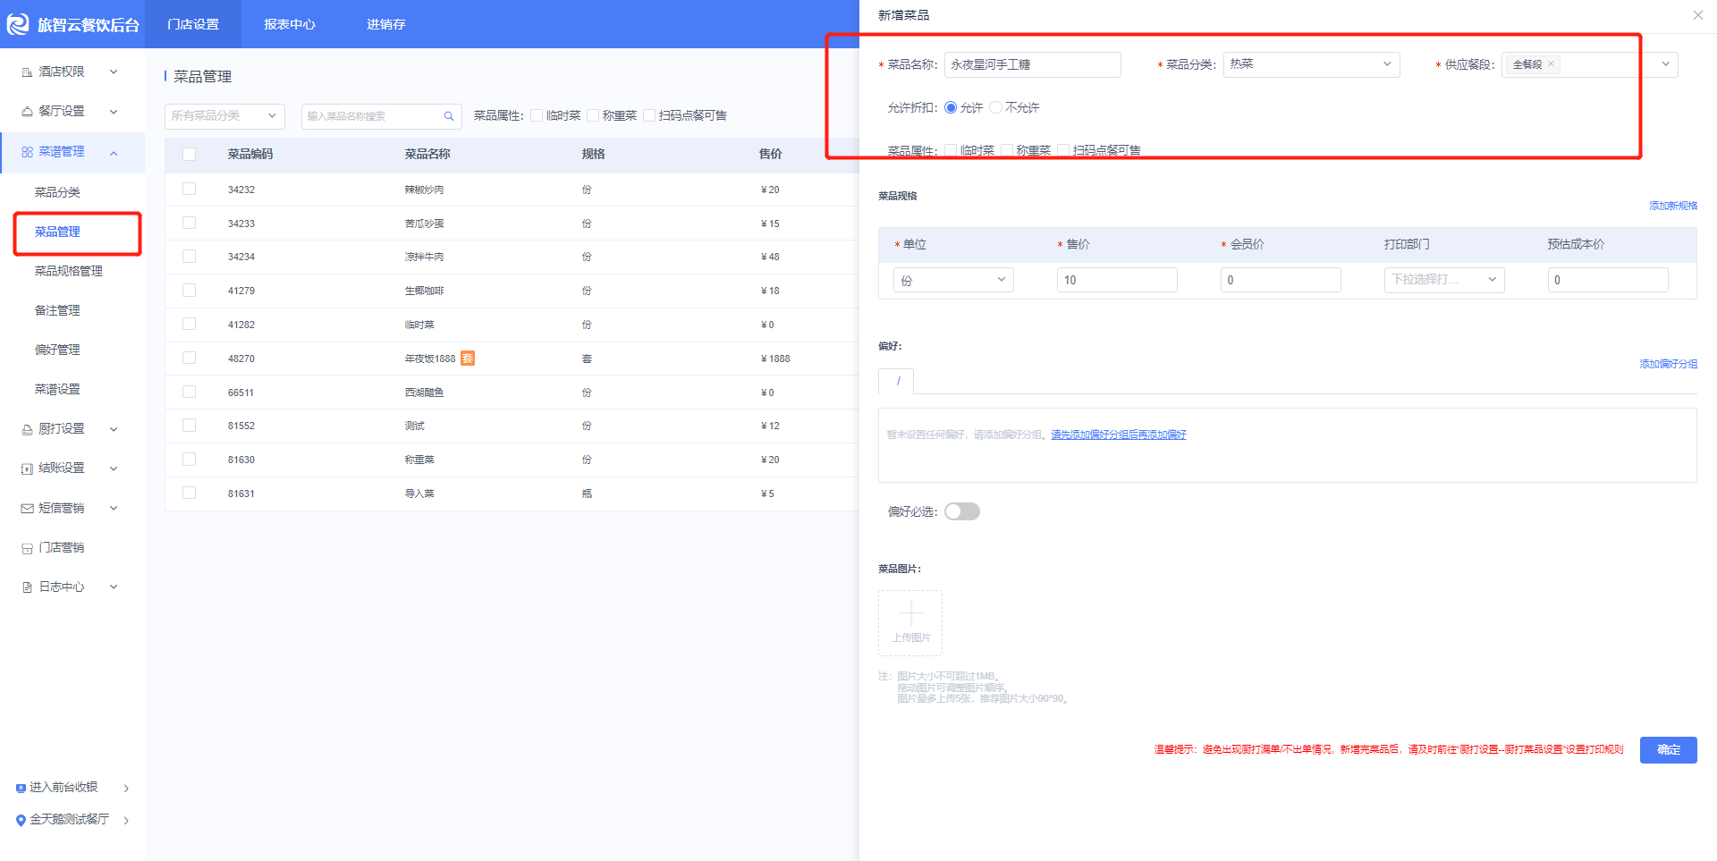
Task: Switch to the 门店设置 top tab
Action: pyautogui.click(x=193, y=24)
